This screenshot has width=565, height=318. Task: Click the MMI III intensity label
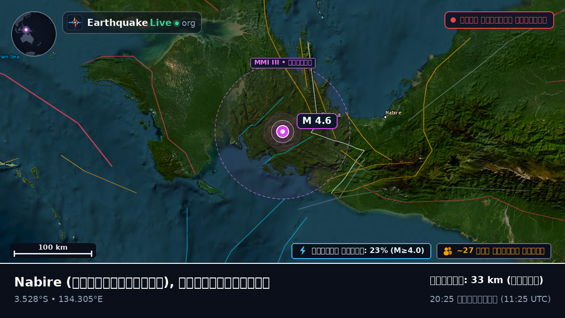point(282,63)
